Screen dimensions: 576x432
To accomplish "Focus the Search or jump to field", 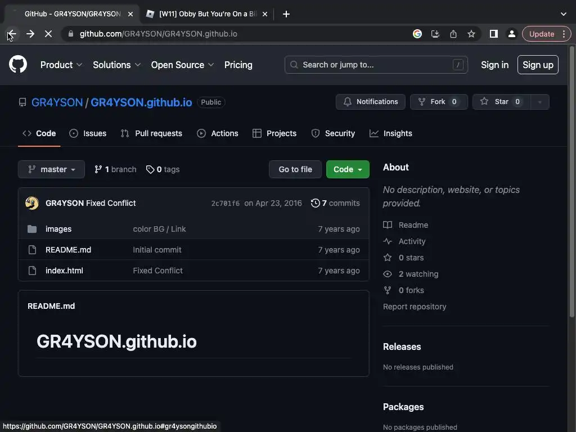I will [376, 65].
